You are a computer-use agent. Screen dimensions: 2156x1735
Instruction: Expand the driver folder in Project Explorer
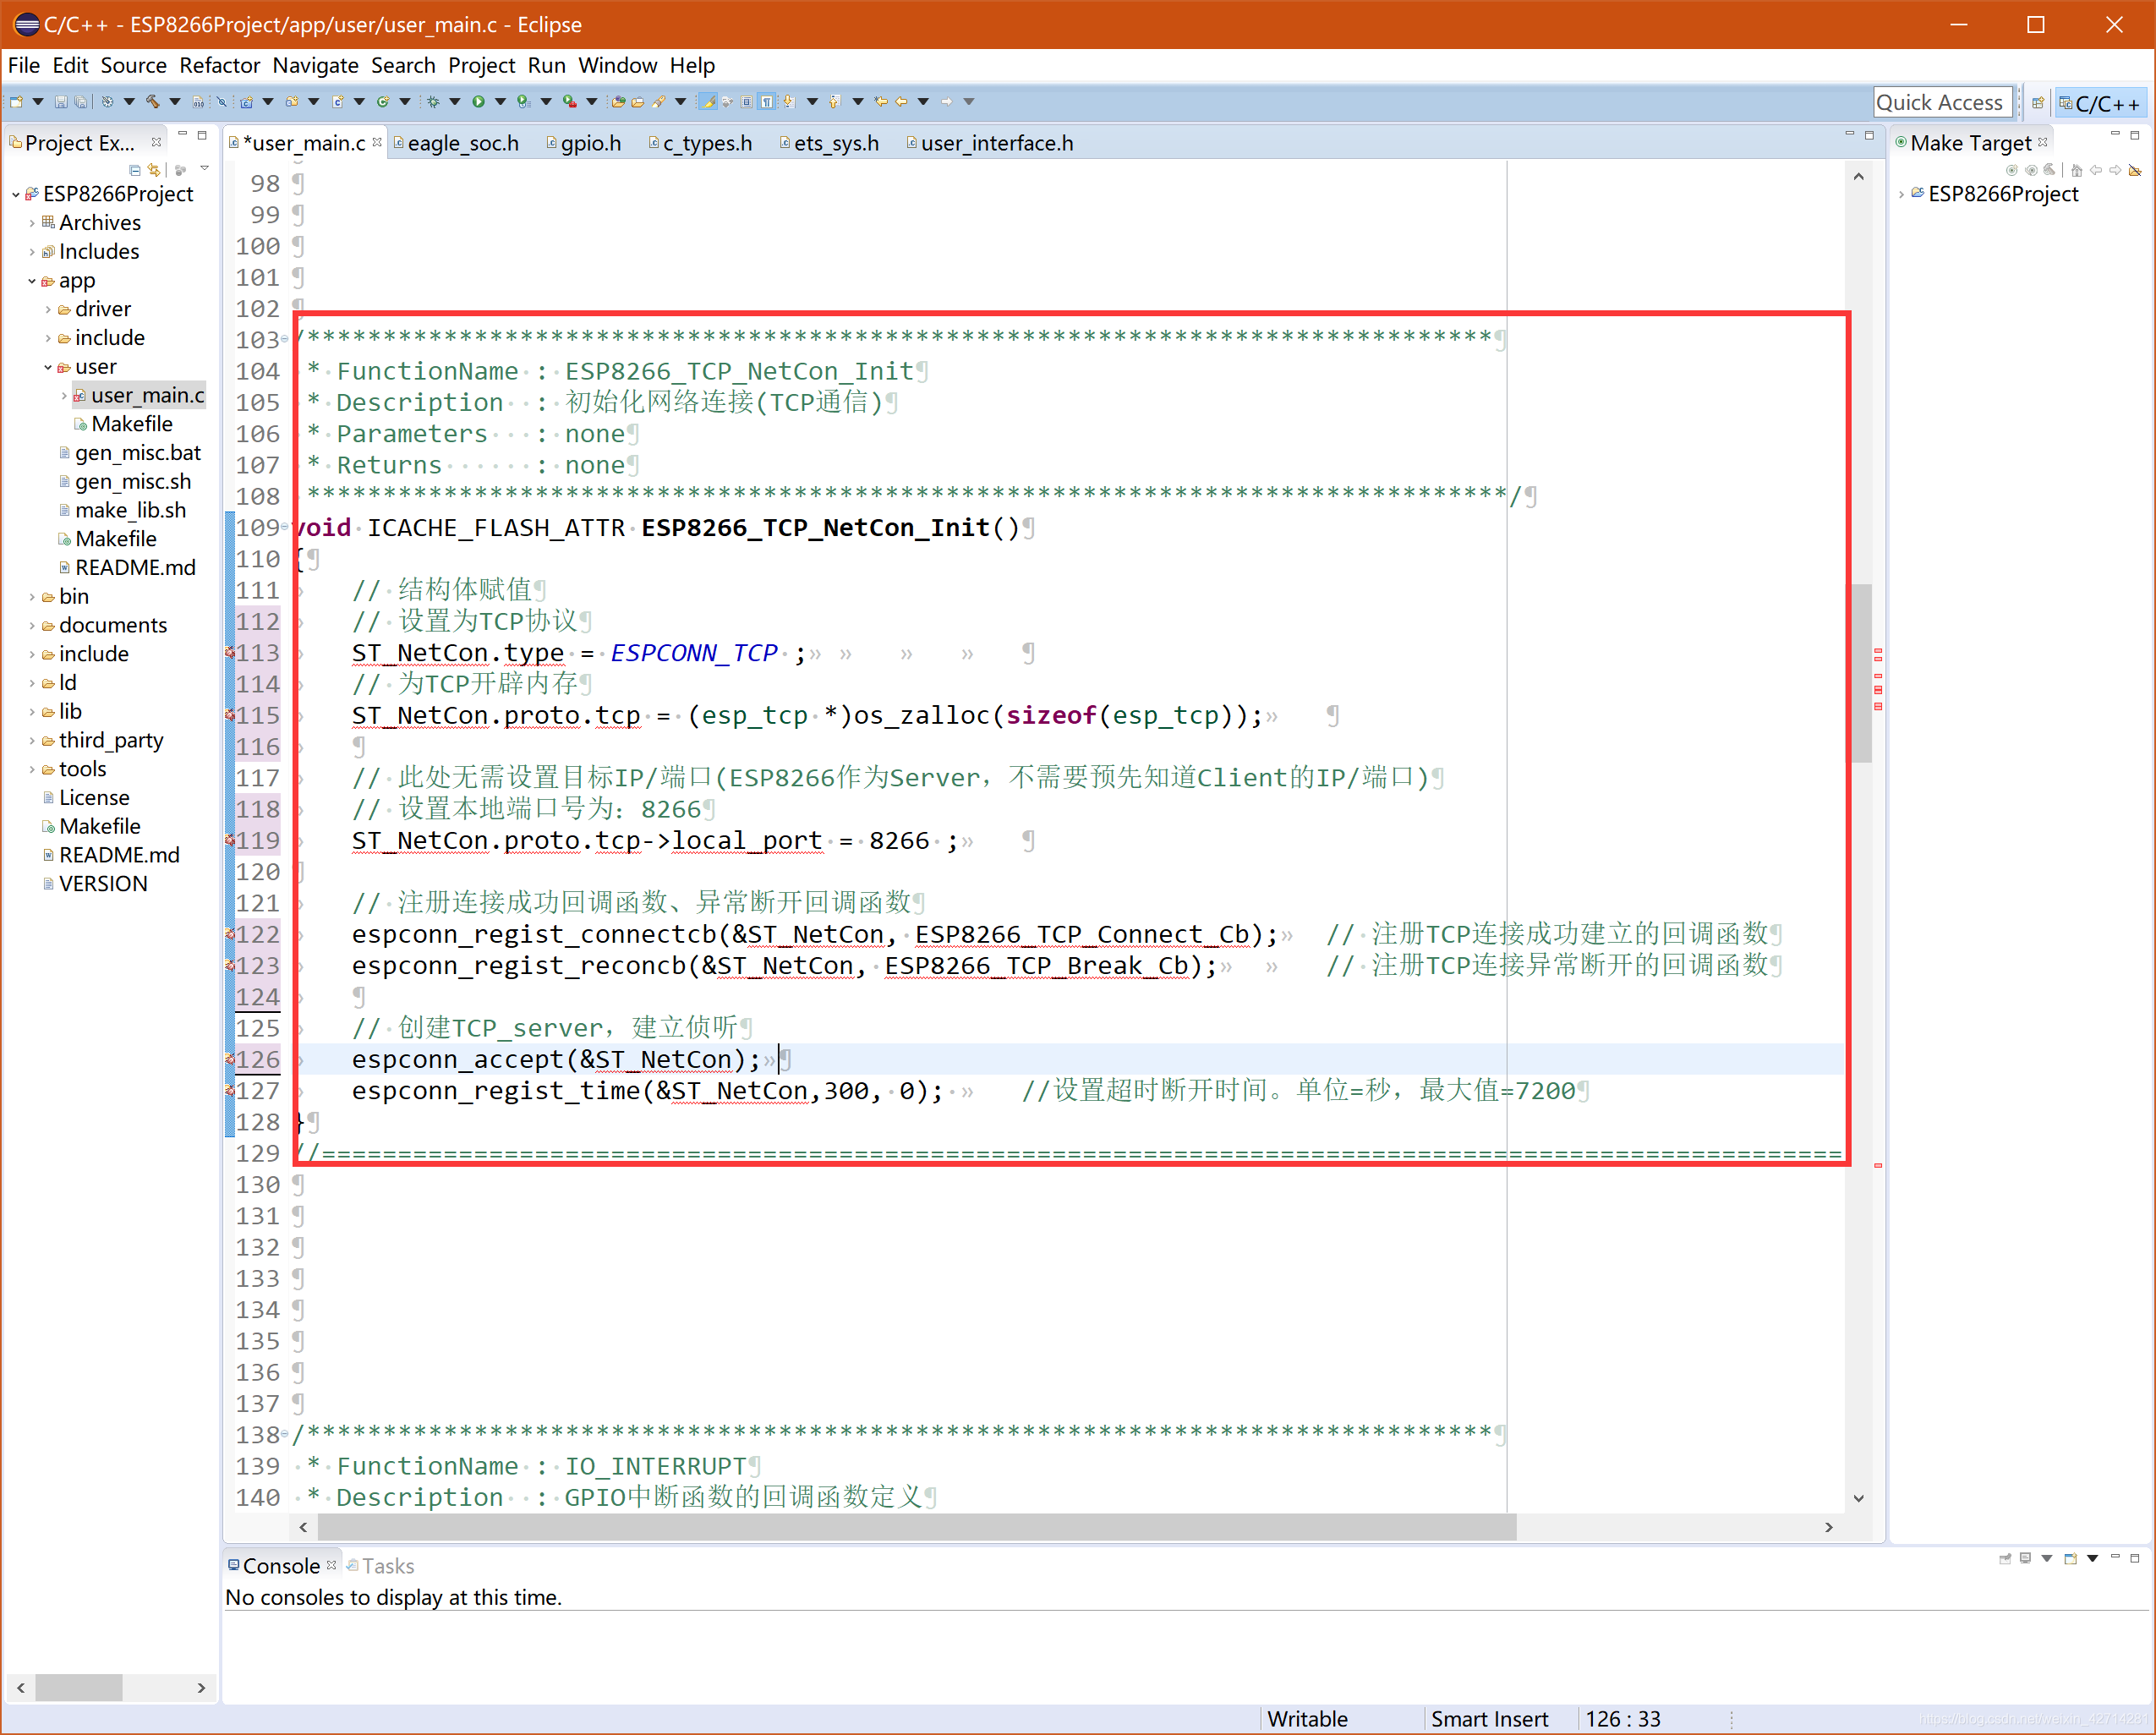48,310
